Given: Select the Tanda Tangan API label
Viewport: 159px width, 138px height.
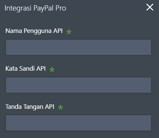Looking at the screenshot, I should point(30,107).
